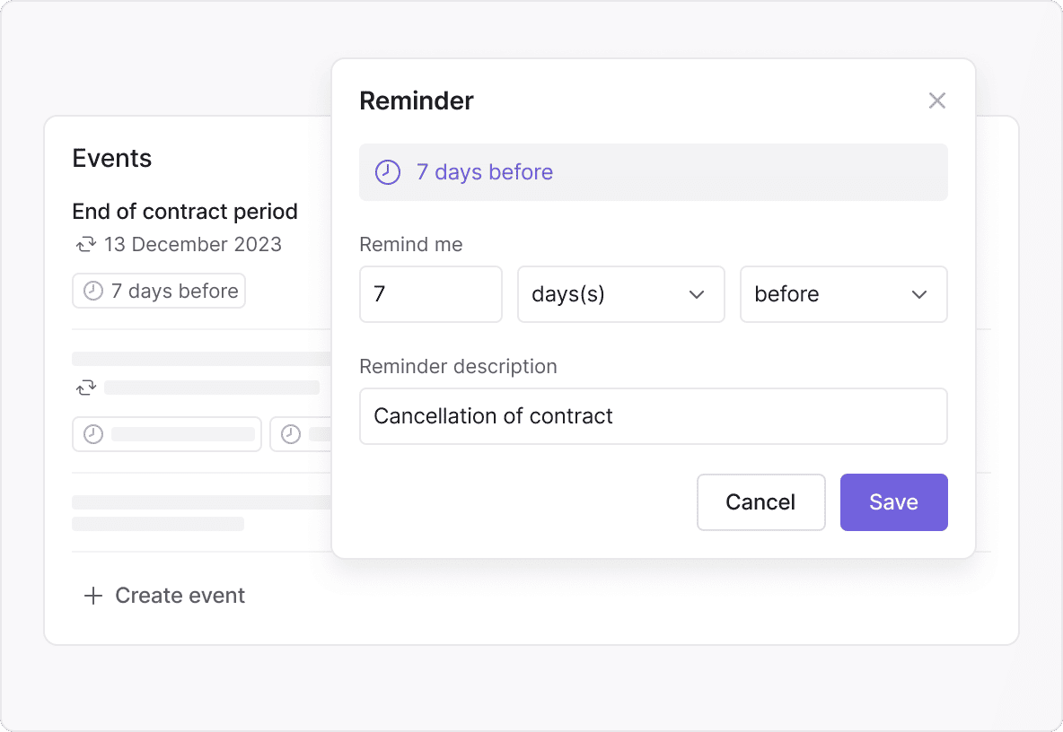
Task: Save the reminder
Action: pos(893,502)
